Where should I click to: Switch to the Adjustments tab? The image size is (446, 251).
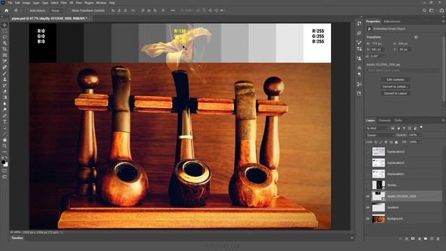(x=392, y=22)
